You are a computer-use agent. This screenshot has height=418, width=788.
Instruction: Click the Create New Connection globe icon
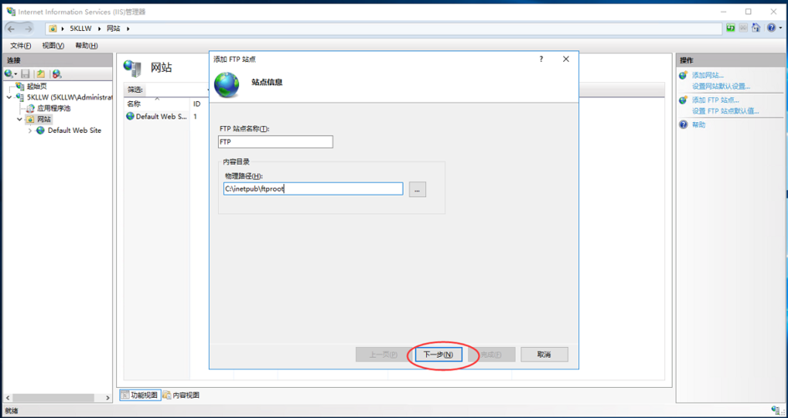point(8,74)
